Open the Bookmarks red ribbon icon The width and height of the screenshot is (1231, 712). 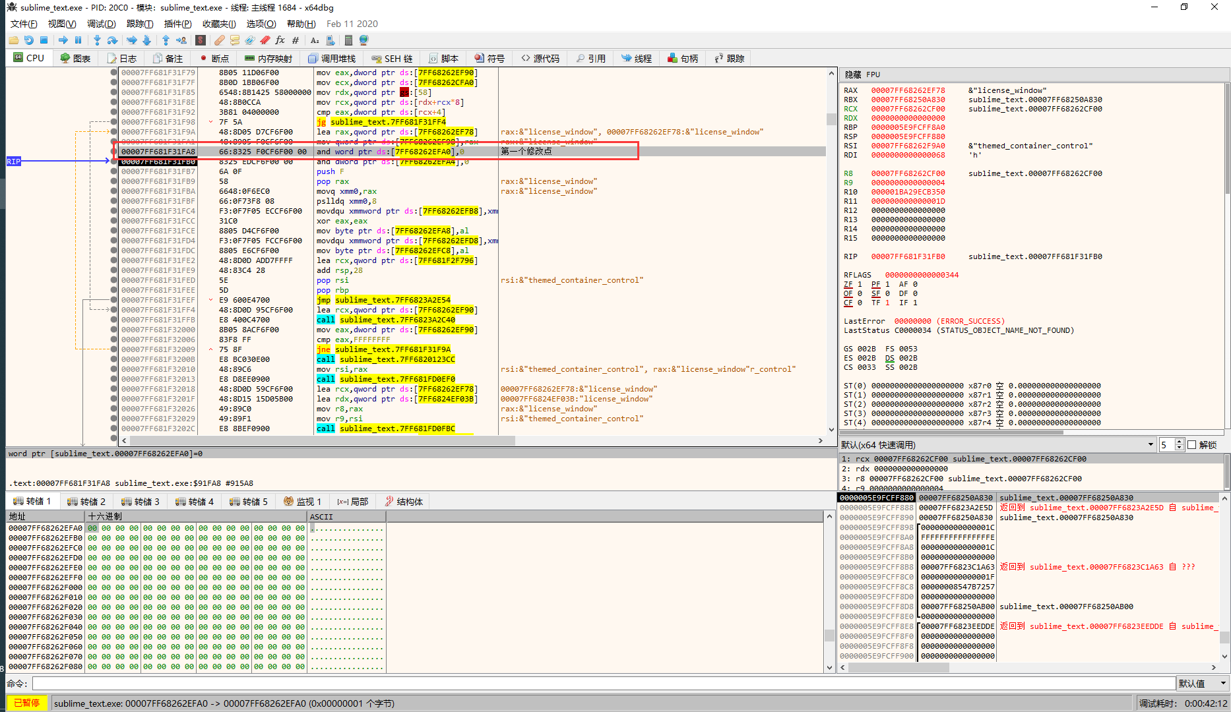point(265,40)
